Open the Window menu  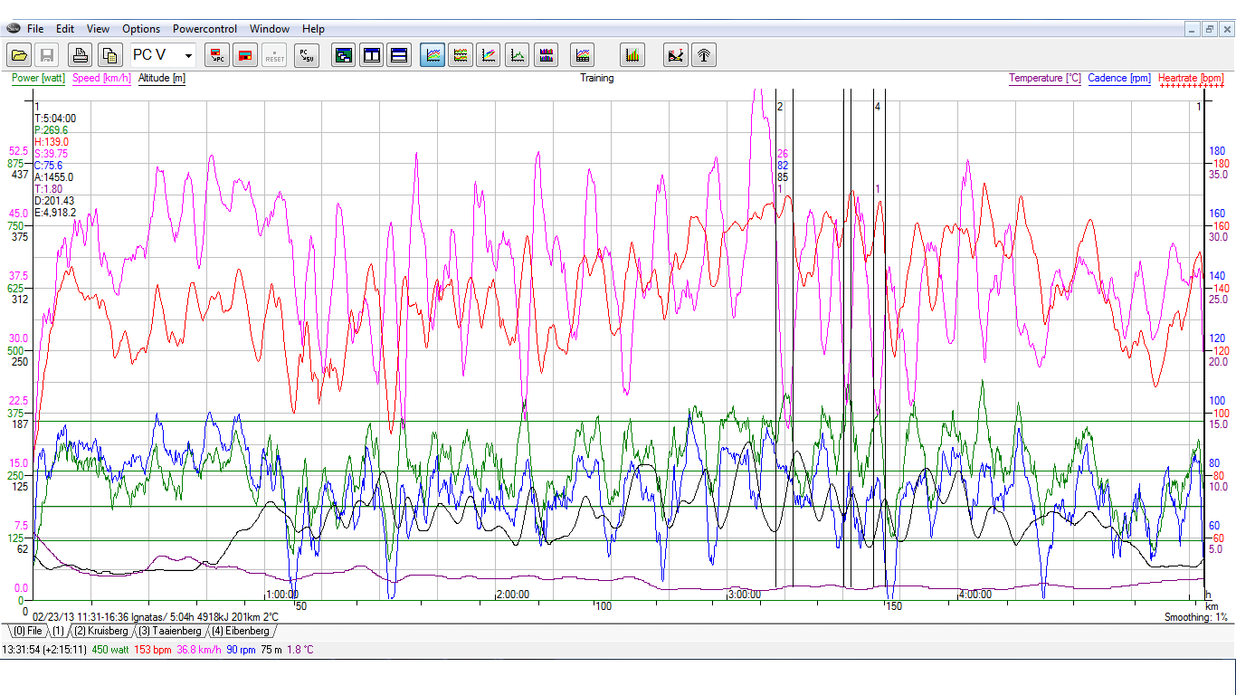[270, 29]
